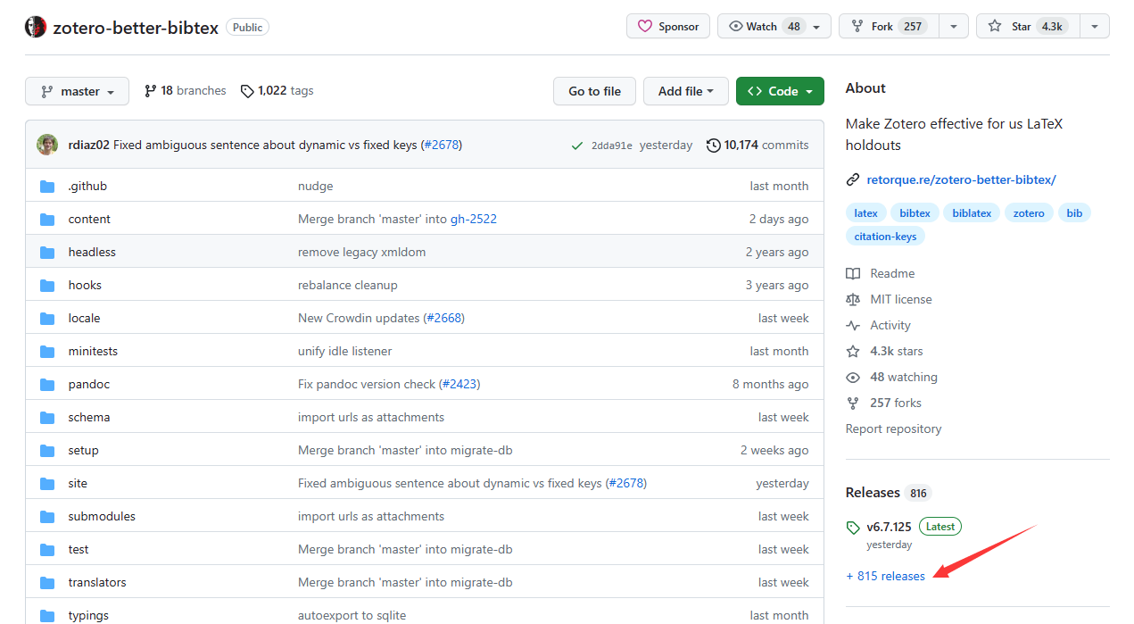Image resolution: width=1134 pixels, height=624 pixels.
Task: Open the green Code dropdown
Action: [780, 91]
